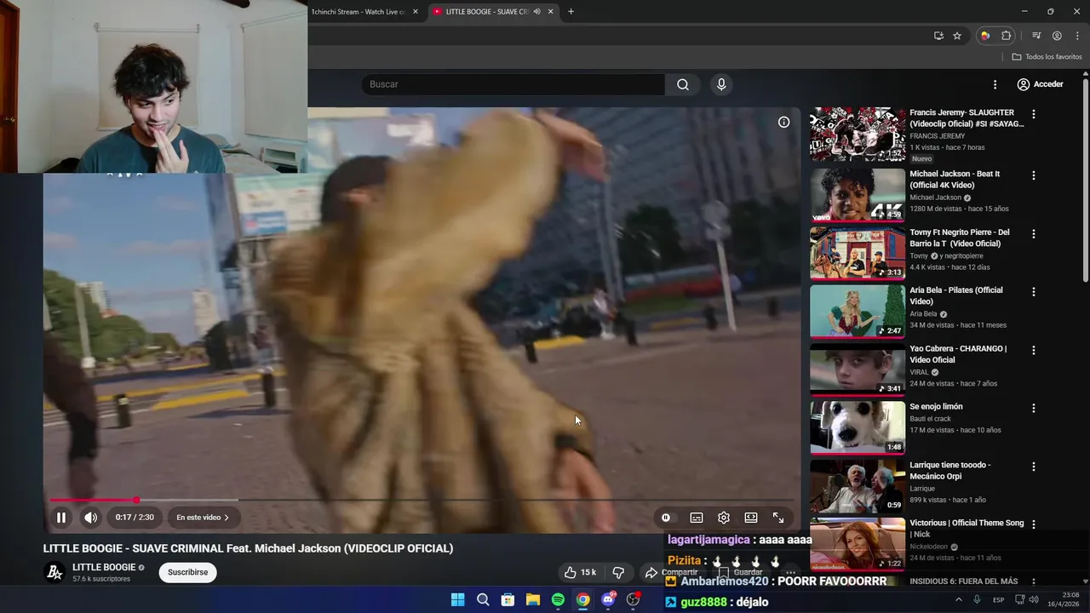
Task: Open options for Michael Jackson Beat It
Action: pyautogui.click(x=1034, y=175)
